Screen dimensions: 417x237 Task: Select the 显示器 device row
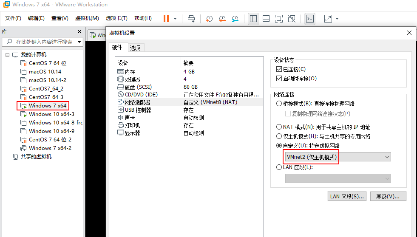[190, 133]
